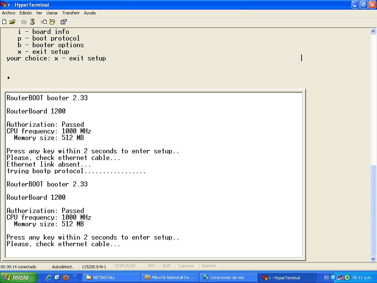Click the scrollbar down arrow
This screenshot has height=283, width=377.
tap(373, 259)
